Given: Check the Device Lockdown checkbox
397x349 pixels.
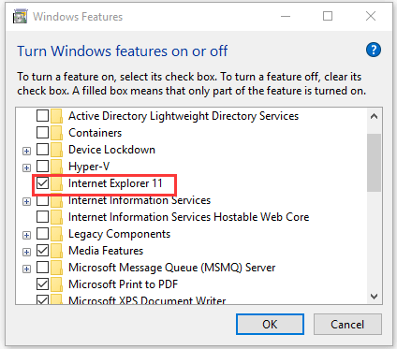Looking at the screenshot, I should 42,150.
